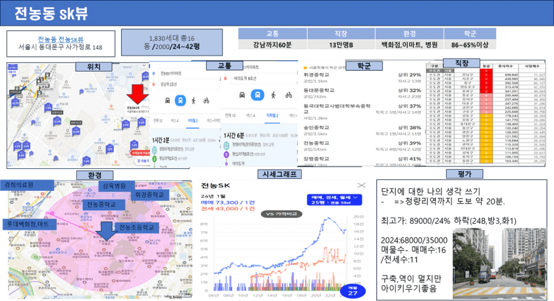Select the bicycle icon in Gangnam route panel
The width and height of the screenshot is (554, 301).
[206, 101]
